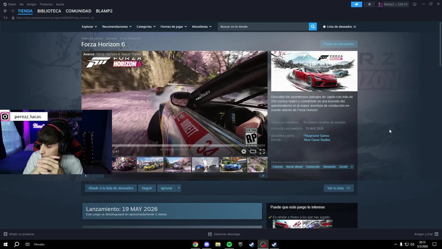
Task: Open Lista de deseados
Action: 339,27
